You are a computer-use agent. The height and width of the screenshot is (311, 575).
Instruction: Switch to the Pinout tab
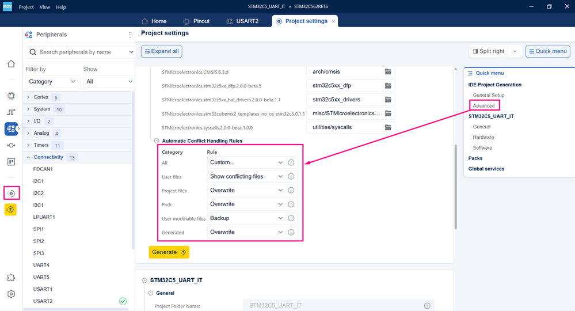[x=196, y=21]
